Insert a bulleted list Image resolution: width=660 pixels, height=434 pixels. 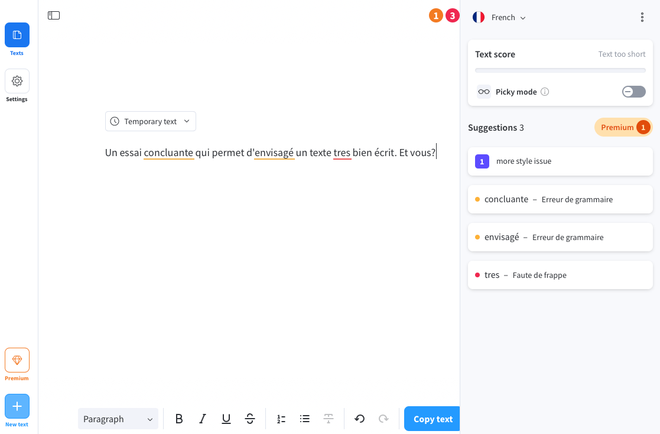[305, 419]
